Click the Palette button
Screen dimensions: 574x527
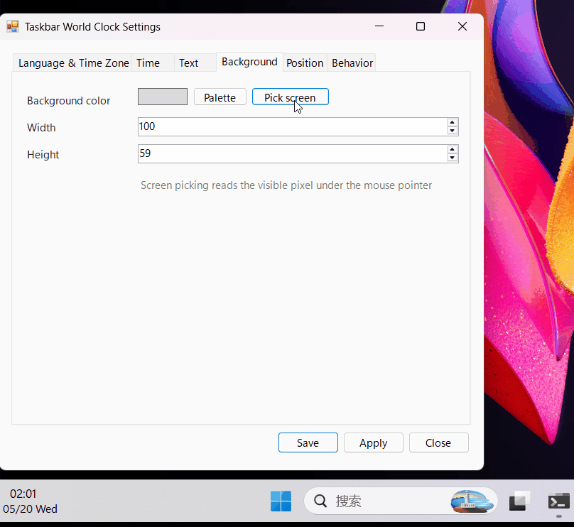220,97
